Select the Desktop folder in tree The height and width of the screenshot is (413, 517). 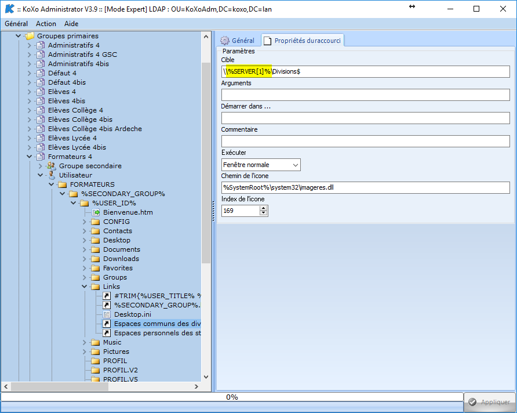tap(116, 240)
